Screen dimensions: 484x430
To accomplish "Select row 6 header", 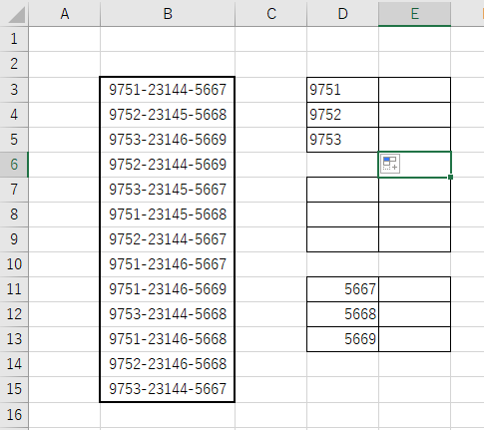I will [14, 165].
